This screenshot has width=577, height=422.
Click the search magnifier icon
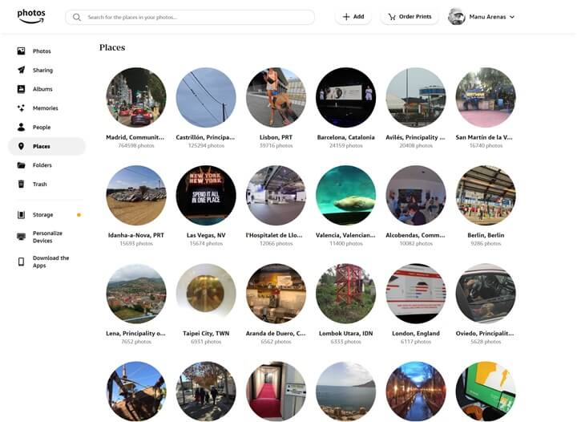(x=77, y=18)
